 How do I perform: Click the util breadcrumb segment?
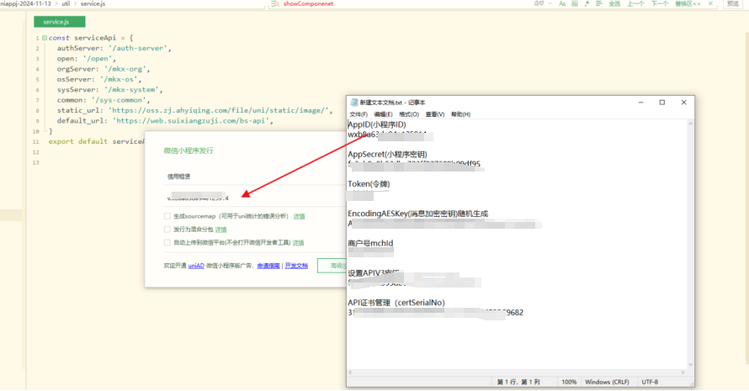[66, 3]
